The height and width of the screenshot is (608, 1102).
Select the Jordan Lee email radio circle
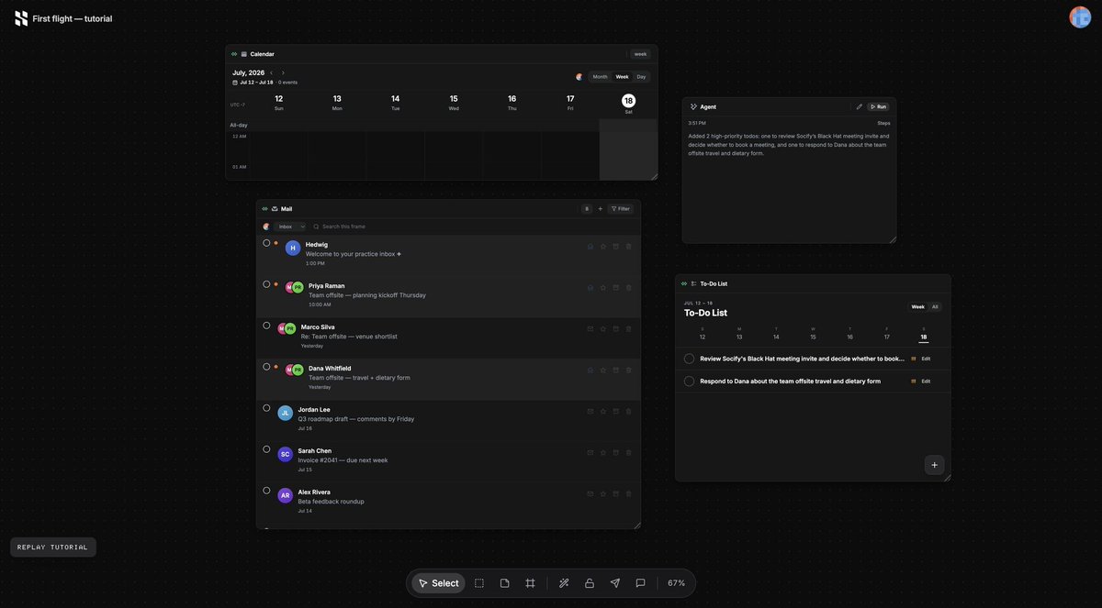coord(266,408)
